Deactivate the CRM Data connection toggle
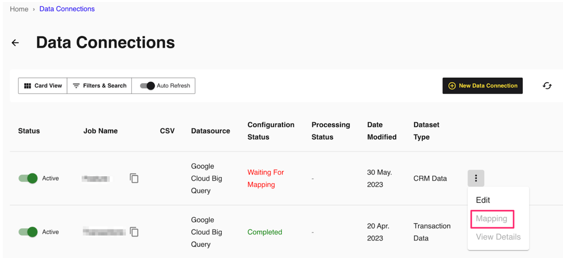563x258 pixels. tap(28, 178)
